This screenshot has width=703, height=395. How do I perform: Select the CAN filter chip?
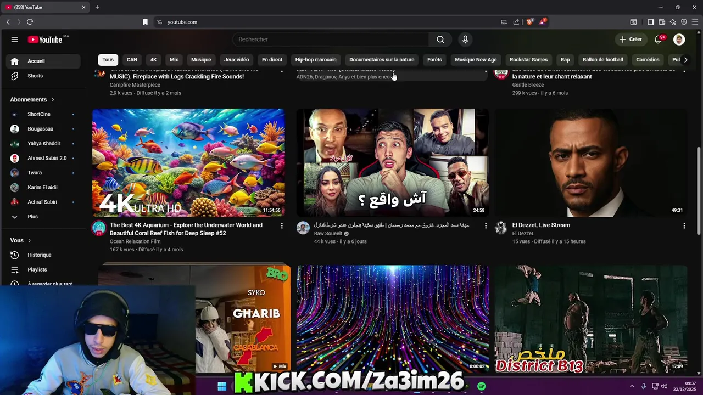[x=132, y=60]
